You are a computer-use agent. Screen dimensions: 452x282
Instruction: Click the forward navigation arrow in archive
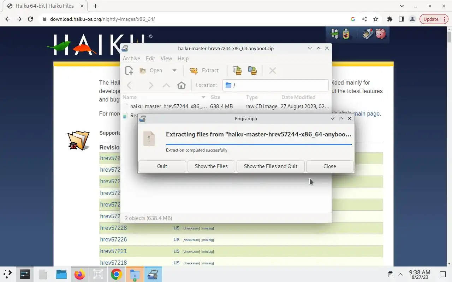151,85
